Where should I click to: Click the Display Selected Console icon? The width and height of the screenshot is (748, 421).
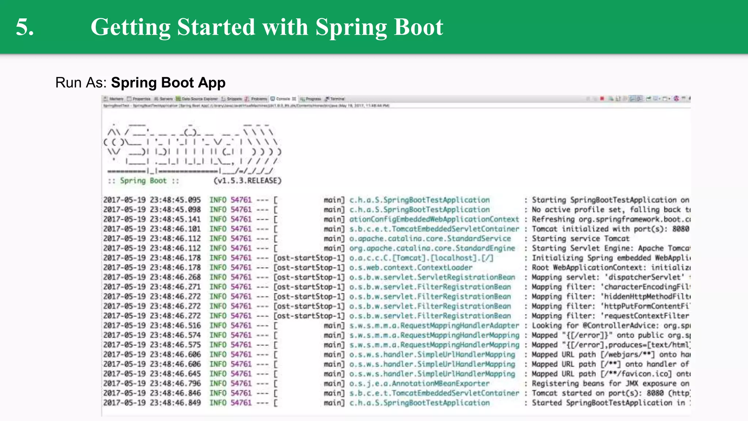click(655, 99)
